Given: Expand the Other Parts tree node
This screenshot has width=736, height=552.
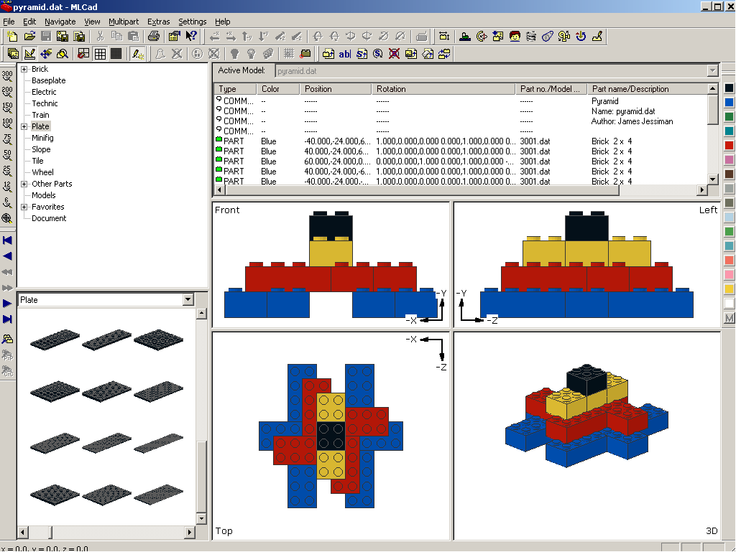Looking at the screenshot, I should tap(24, 184).
